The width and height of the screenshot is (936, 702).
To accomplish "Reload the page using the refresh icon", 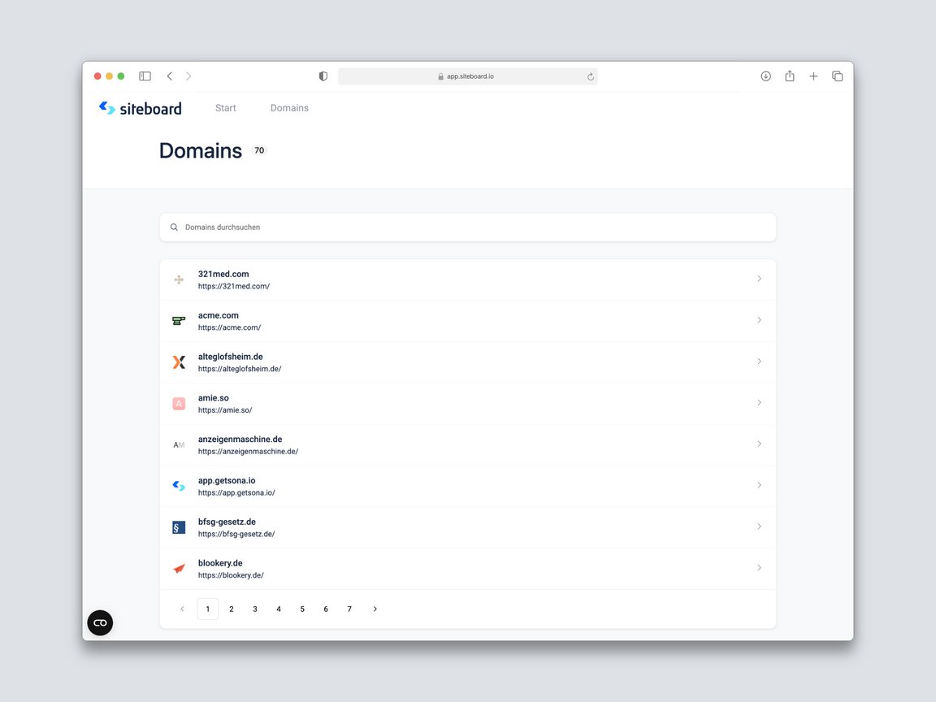I will coord(591,76).
